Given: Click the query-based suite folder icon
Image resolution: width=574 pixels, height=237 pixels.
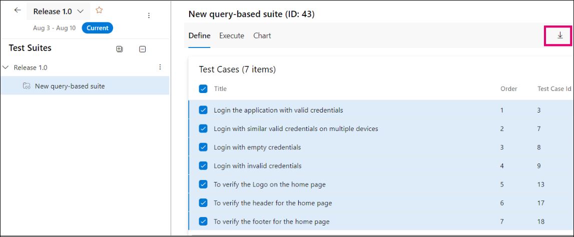Looking at the screenshot, I should pyautogui.click(x=27, y=86).
